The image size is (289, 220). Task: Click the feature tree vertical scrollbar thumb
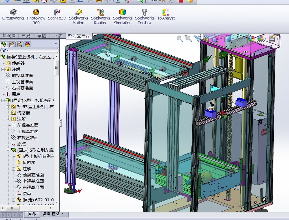[57, 67]
